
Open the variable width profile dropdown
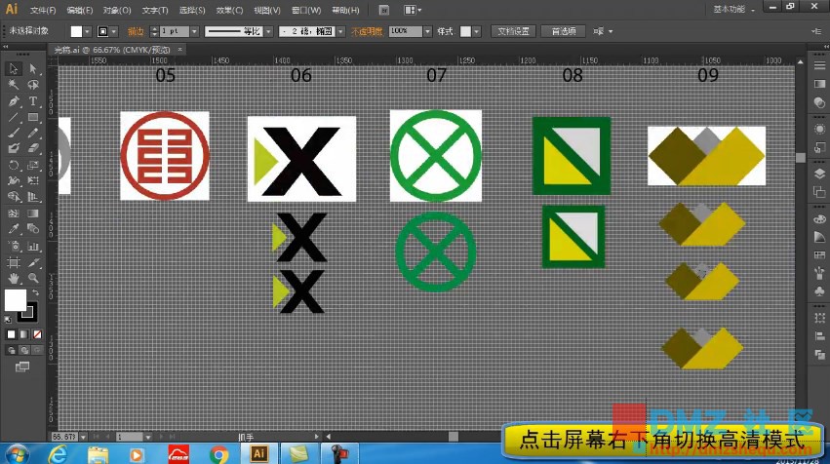click(x=268, y=32)
